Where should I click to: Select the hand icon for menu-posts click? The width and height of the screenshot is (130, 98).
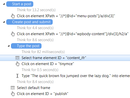tap(13, 16)
